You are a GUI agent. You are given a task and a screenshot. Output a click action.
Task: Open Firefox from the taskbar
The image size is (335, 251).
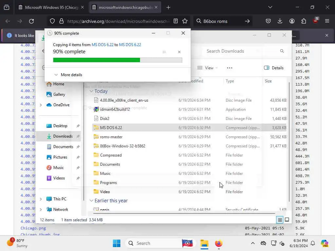(219, 243)
